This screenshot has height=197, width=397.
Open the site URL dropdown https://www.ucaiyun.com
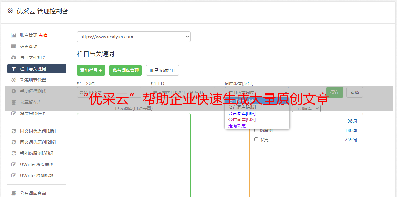pyautogui.click(x=134, y=37)
